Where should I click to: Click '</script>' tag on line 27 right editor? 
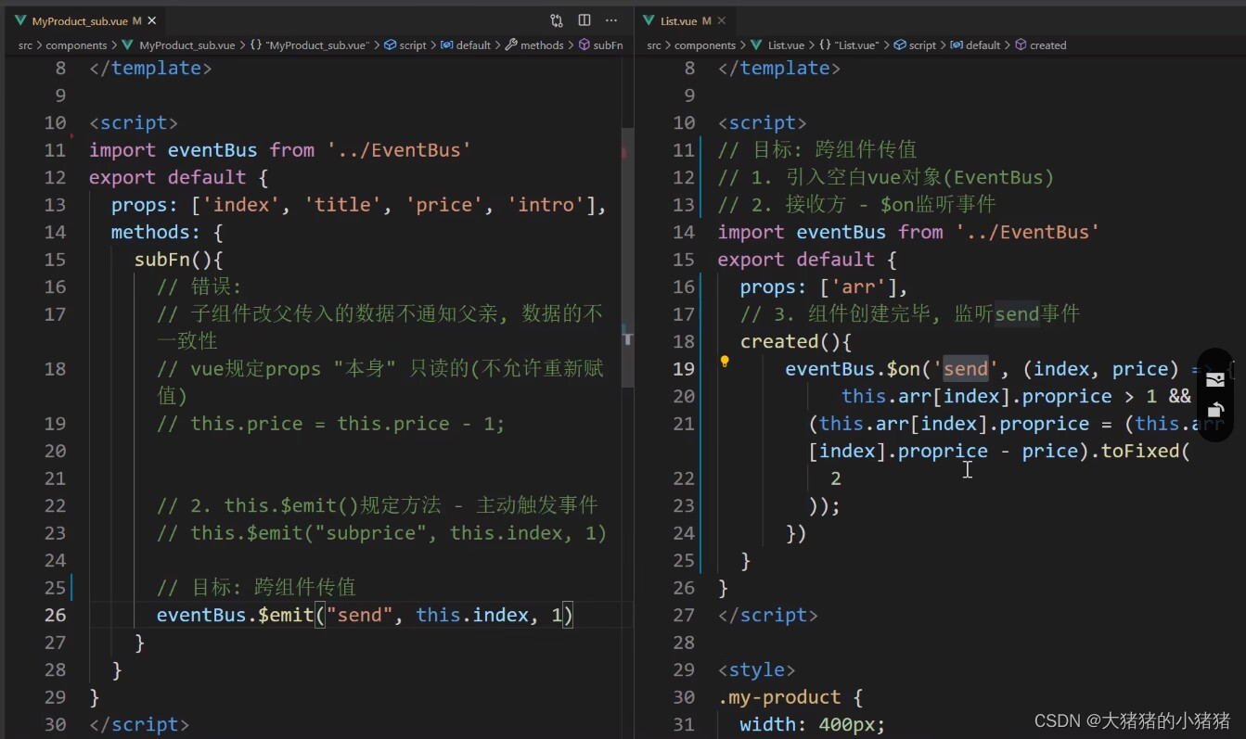[768, 615]
